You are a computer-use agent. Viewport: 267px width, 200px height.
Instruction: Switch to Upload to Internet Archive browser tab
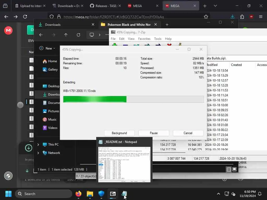pyautogui.click(x=30, y=6)
